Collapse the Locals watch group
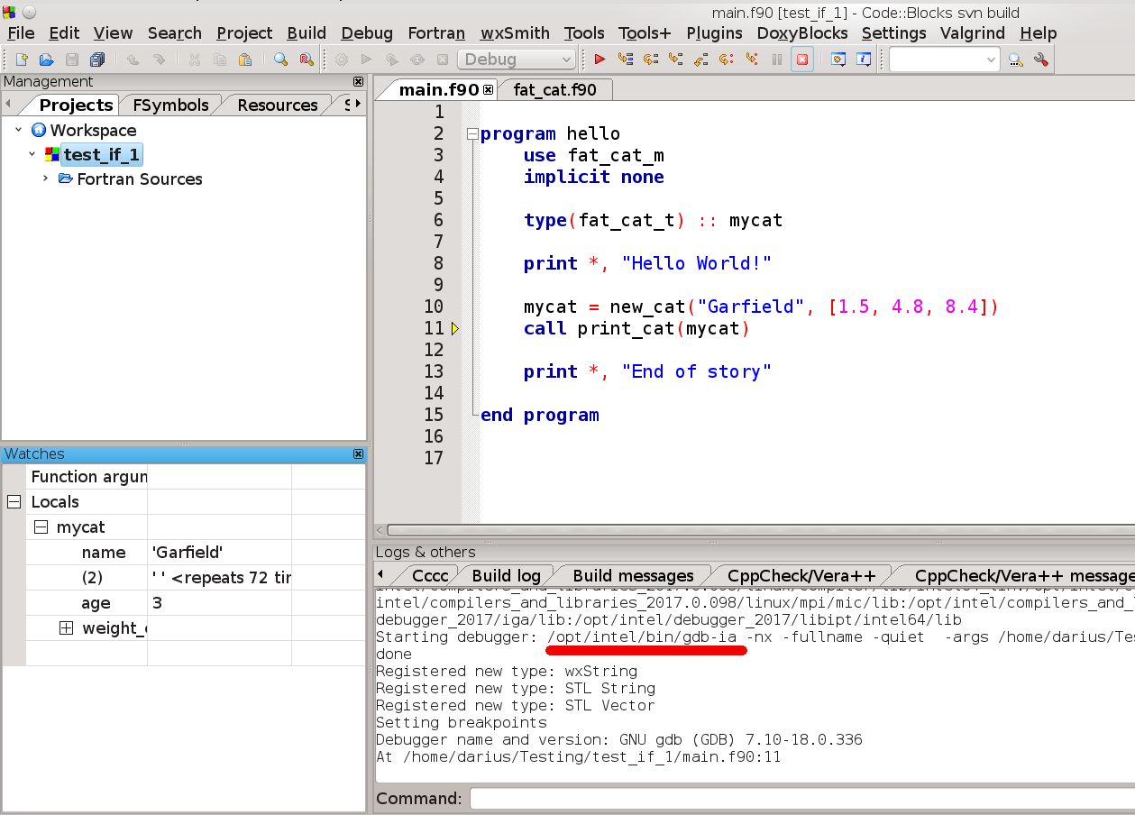This screenshot has width=1135, height=815. coord(14,502)
